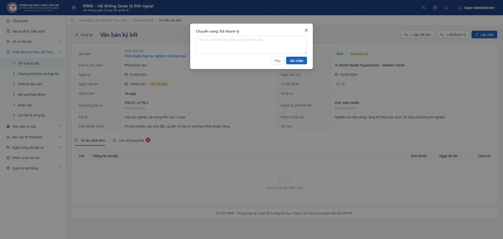Open the help question mark icon
Image resolution: width=503 pixels, height=239 pixels.
click(435, 8)
